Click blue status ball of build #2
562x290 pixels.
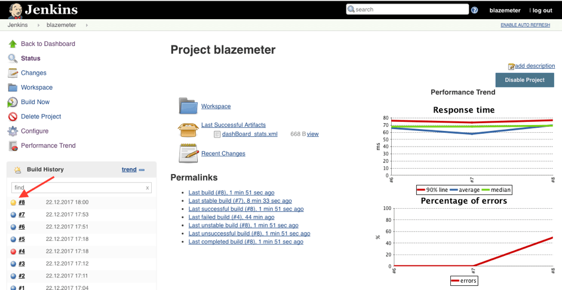point(13,276)
